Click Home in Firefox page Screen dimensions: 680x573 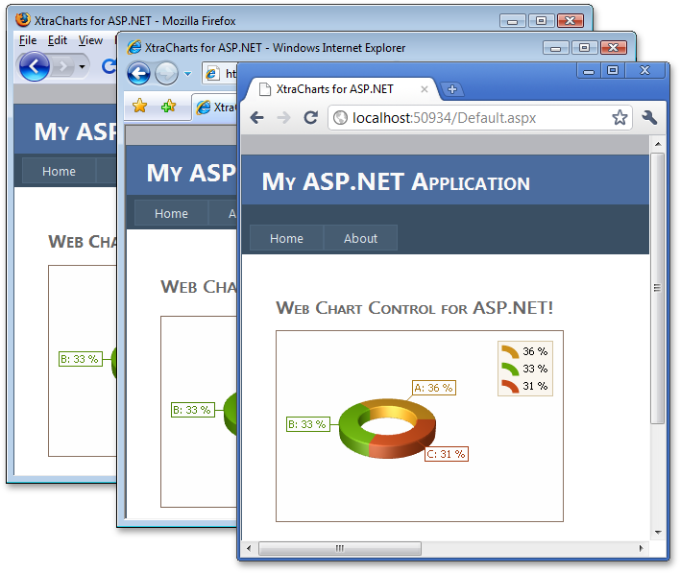point(59,171)
